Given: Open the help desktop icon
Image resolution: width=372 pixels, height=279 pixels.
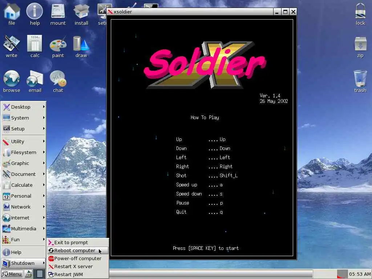Looking at the screenshot, I should pyautogui.click(x=35, y=14).
